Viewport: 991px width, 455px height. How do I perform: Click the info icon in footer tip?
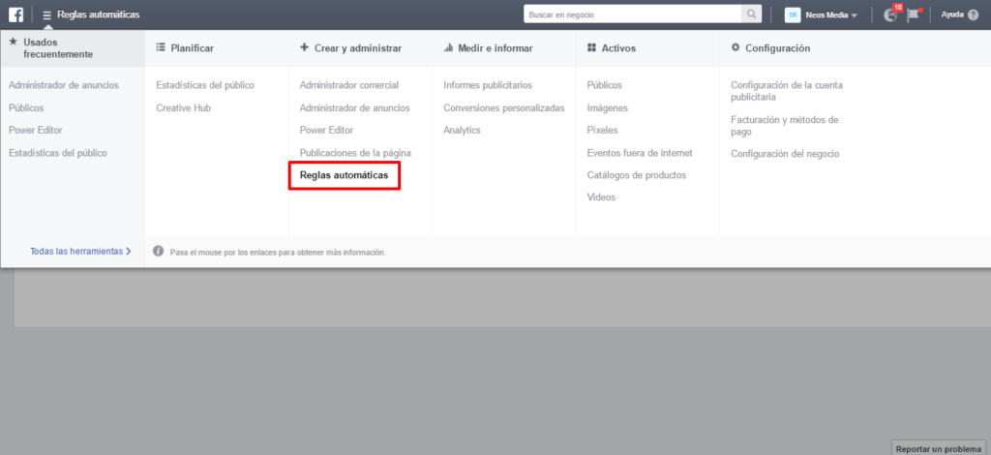159,252
